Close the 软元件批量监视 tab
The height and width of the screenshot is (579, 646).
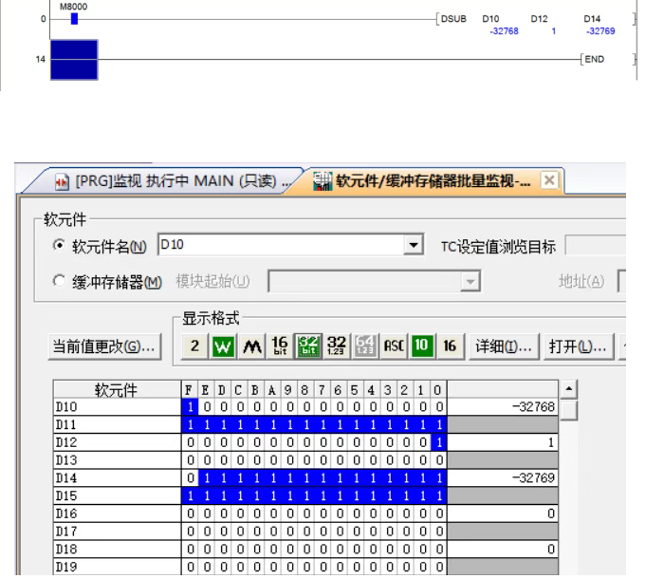pos(548,180)
